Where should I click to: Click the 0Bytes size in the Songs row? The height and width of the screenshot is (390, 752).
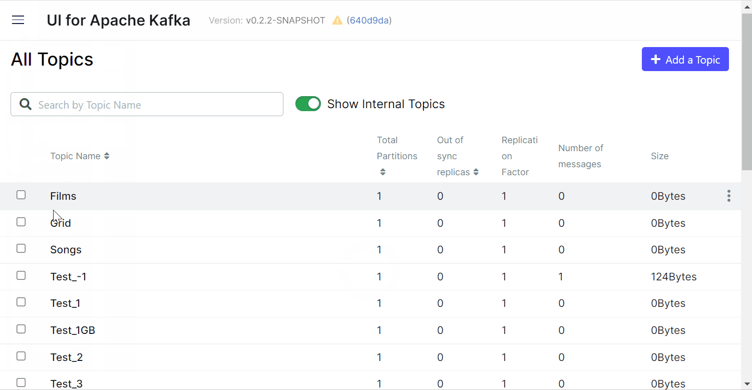point(668,250)
